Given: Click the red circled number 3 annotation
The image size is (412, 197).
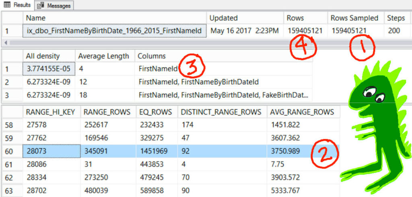Looking at the screenshot, I should tap(192, 68).
